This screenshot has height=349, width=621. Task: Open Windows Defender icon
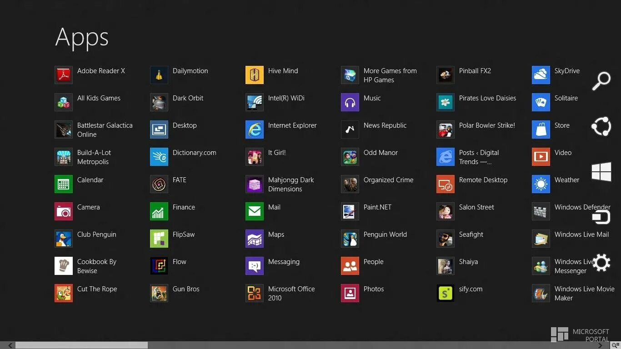coord(541,211)
